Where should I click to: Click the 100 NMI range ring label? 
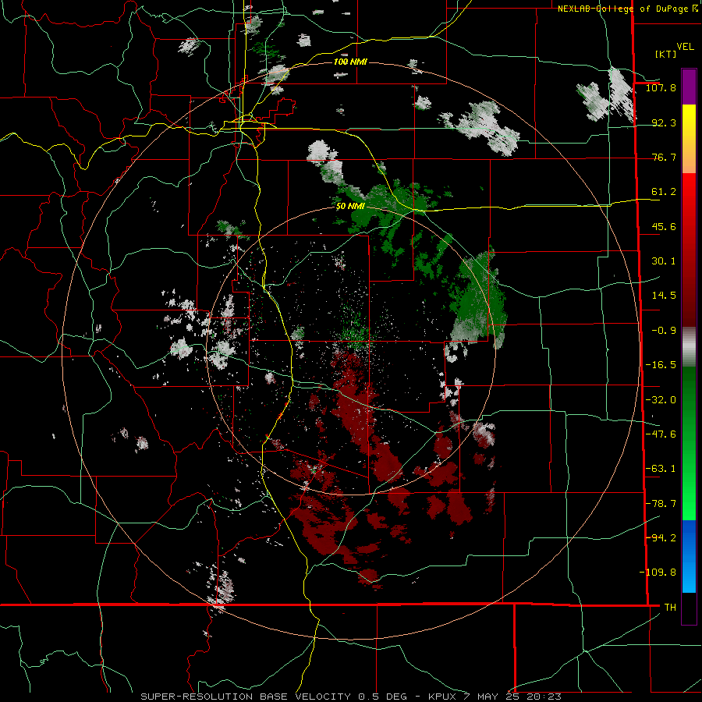pyautogui.click(x=350, y=62)
